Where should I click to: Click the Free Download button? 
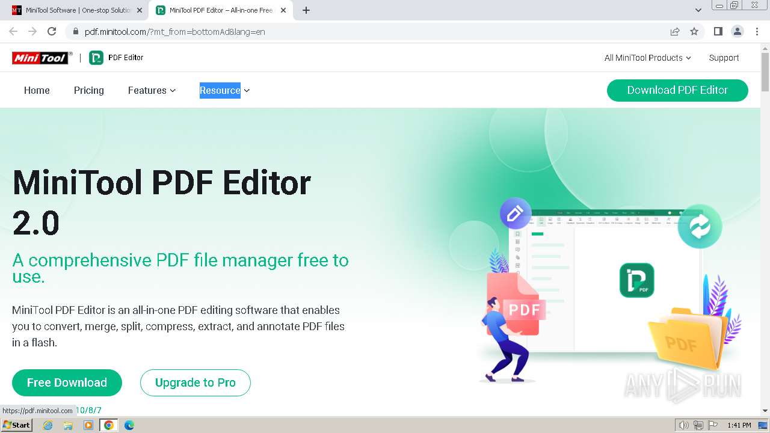pyautogui.click(x=67, y=382)
